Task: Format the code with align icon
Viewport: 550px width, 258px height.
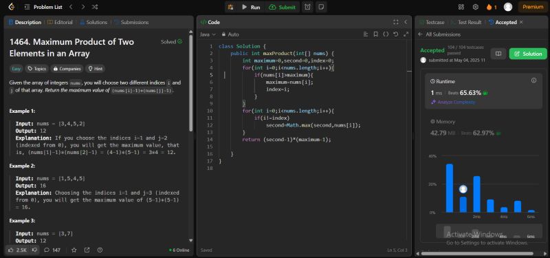Action: 366,34
